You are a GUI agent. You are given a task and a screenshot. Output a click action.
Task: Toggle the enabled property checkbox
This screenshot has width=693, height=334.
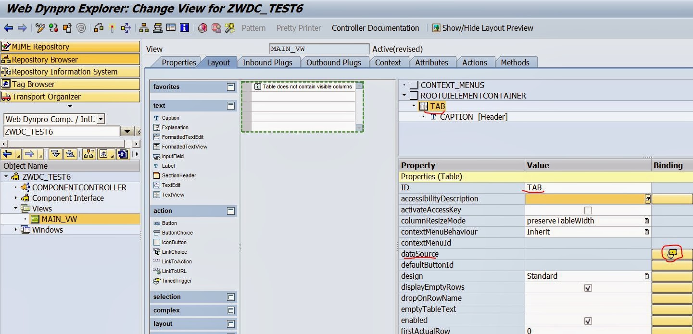(588, 321)
